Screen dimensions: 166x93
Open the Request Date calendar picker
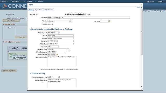[57, 55]
